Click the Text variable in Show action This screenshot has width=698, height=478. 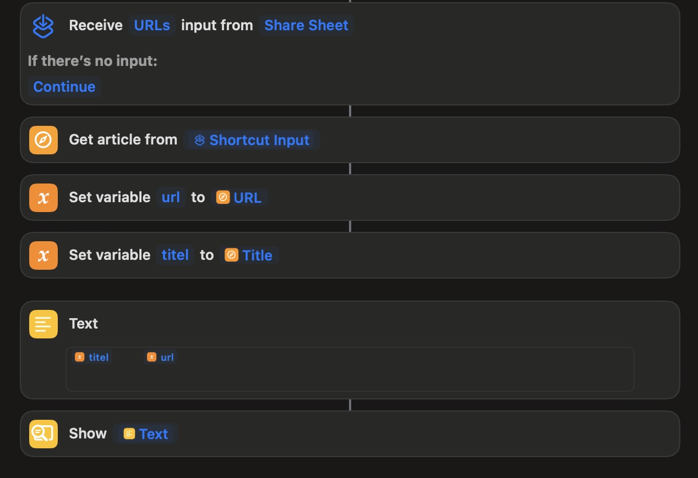146,434
